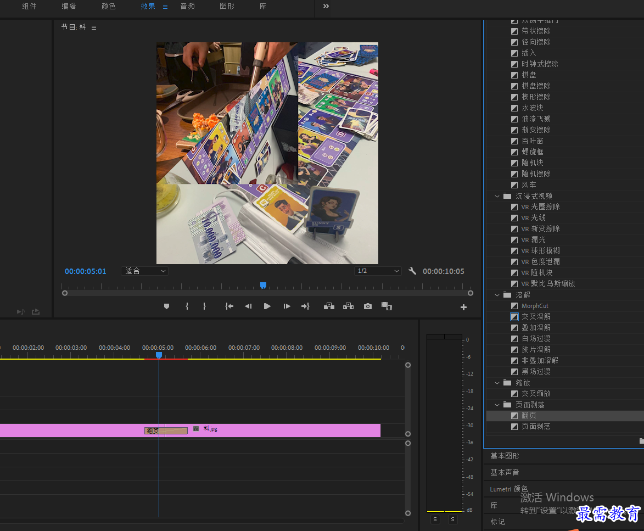Select the 风车 transition
The image size is (644, 531).
(x=528, y=185)
